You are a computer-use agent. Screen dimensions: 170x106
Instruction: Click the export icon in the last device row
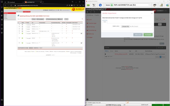82,43
